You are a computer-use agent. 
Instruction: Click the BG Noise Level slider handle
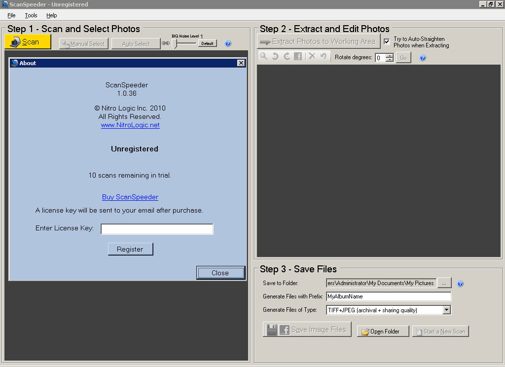tap(175, 43)
